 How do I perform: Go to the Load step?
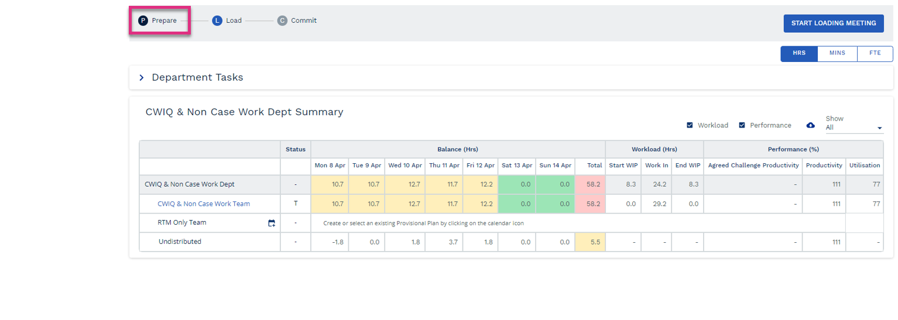pos(227,20)
